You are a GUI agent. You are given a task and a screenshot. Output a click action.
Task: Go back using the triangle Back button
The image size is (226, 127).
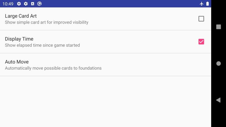tap(218, 100)
